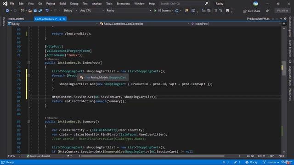Open the master branch dropdown

(271, 162)
